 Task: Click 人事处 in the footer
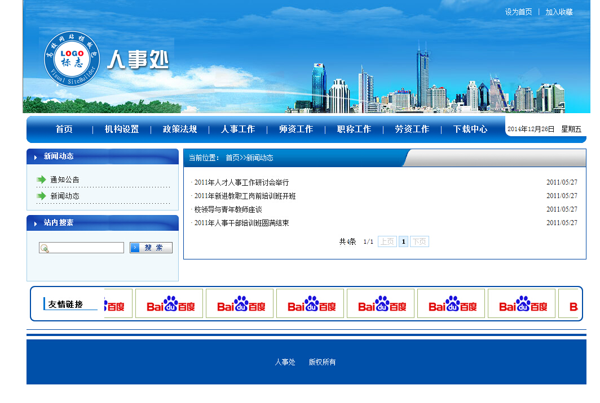point(285,362)
